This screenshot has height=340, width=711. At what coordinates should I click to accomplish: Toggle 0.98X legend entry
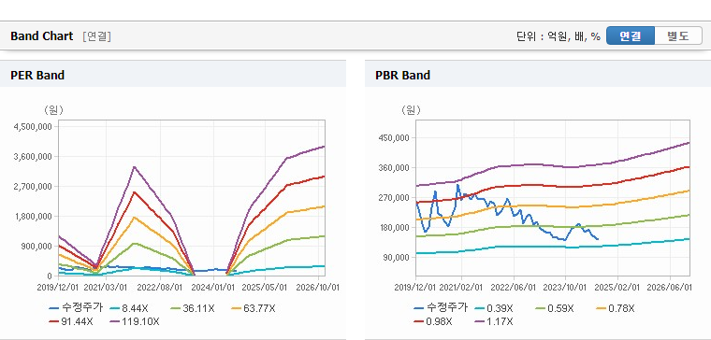coord(432,321)
